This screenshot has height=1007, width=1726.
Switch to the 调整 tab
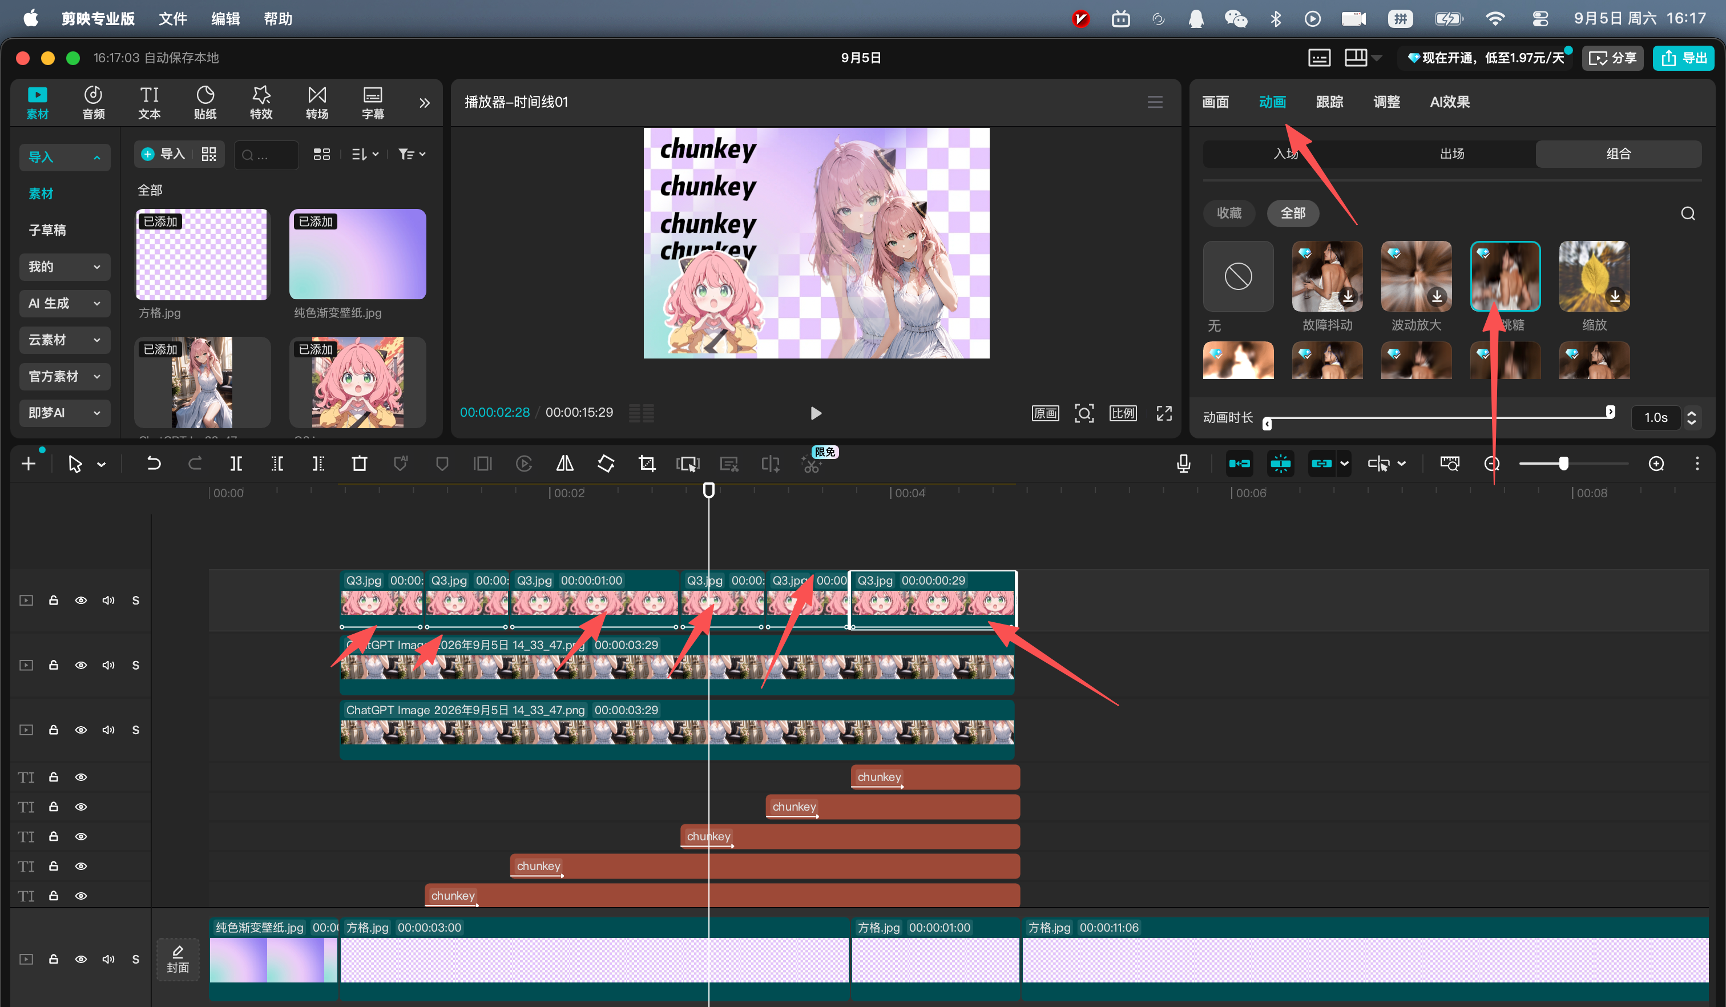1387,102
